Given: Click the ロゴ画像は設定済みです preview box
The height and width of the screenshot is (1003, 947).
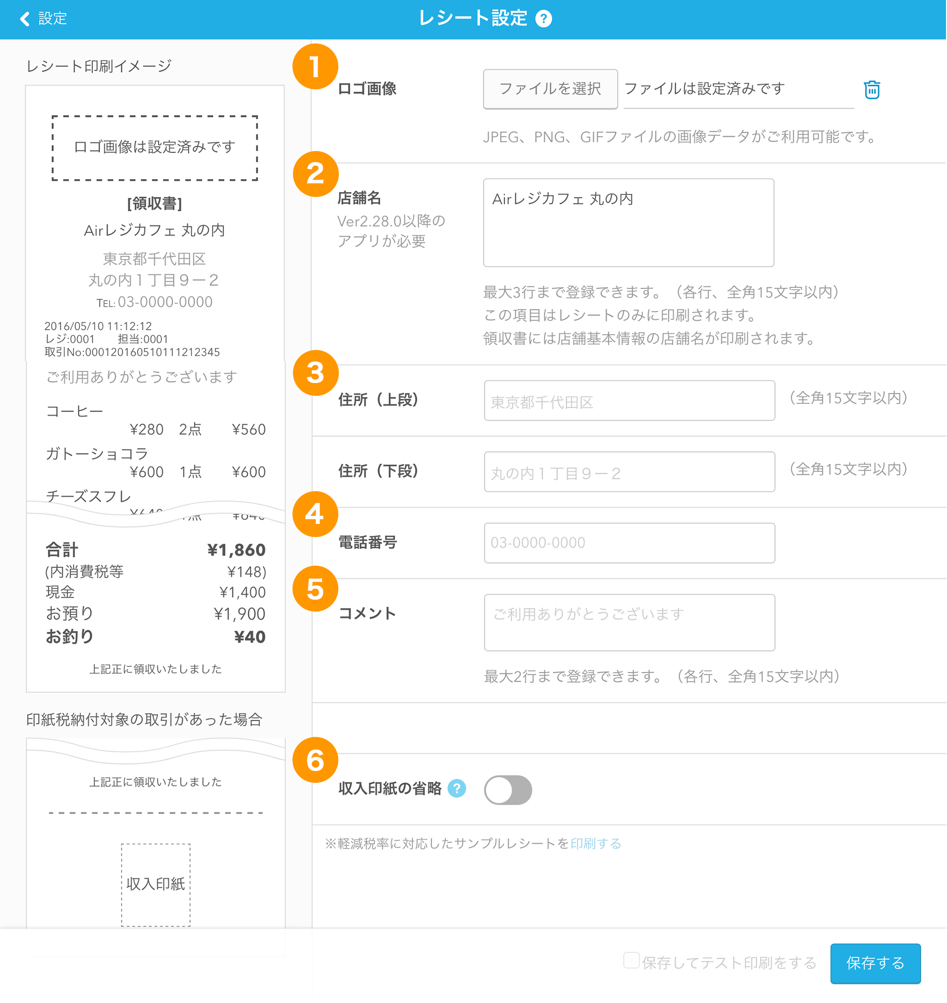Looking at the screenshot, I should pos(155,148).
